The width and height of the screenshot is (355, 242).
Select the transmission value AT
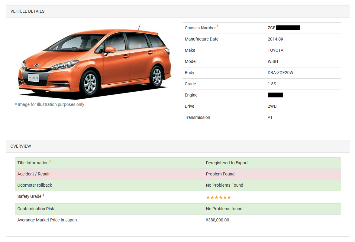270,117
